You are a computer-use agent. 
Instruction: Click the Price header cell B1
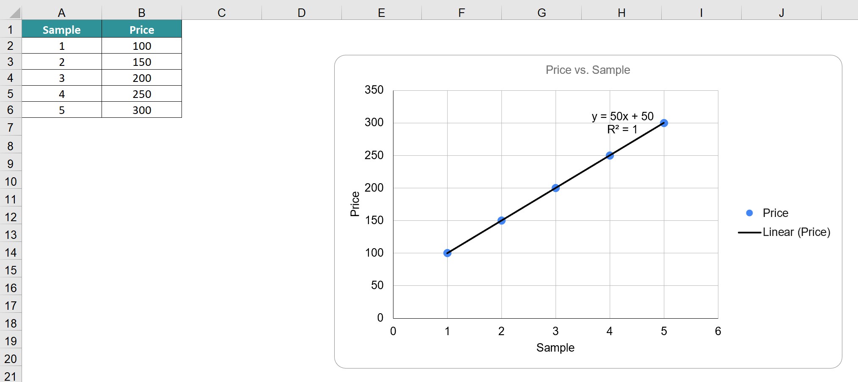click(142, 30)
